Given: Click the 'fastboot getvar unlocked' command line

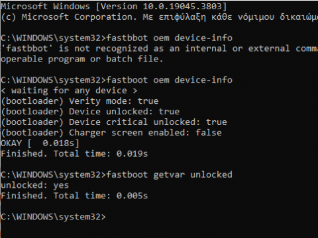Looking at the screenshot, I should 117,175.
